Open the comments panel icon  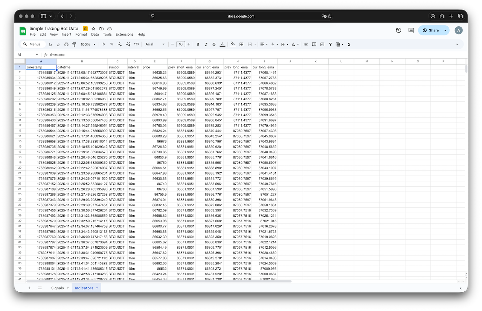tap(411, 30)
